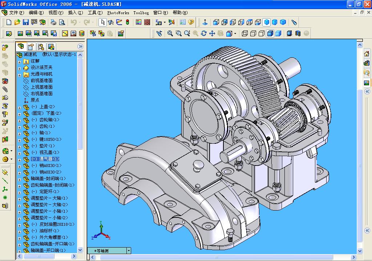Open the view orientation dropdown showing 等轴测

pyautogui.click(x=129, y=250)
